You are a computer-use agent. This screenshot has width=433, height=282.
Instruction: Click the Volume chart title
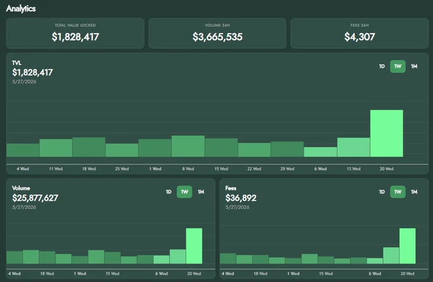click(x=21, y=189)
